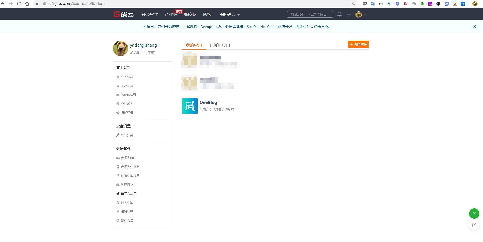Click the 通知设置 speaker icon

tap(118, 113)
